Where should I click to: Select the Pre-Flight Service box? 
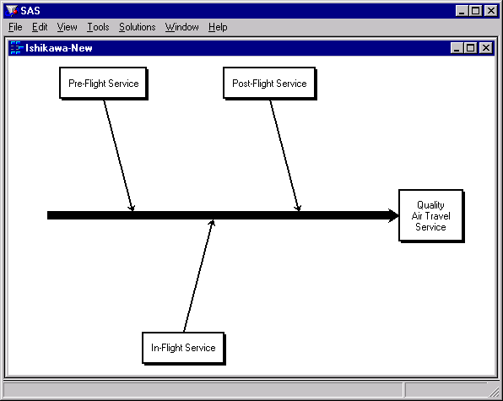point(103,83)
